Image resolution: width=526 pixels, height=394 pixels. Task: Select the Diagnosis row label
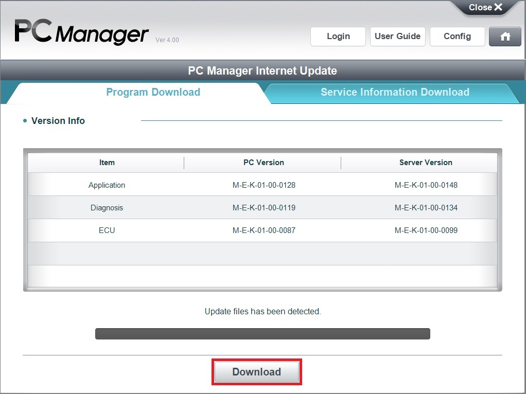pos(107,208)
